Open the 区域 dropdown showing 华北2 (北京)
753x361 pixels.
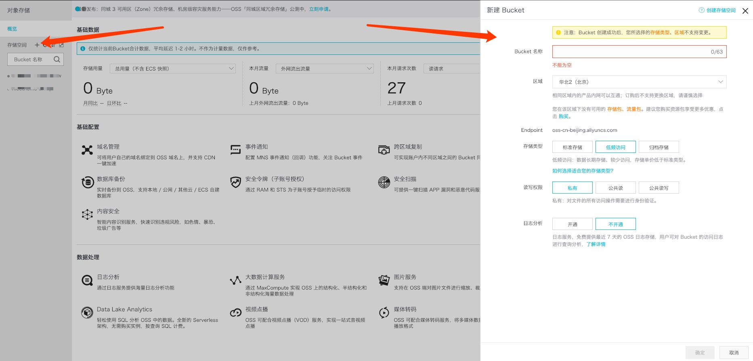pyautogui.click(x=639, y=82)
